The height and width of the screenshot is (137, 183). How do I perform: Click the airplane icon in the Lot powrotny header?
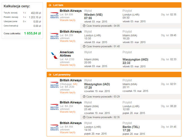[50, 74]
